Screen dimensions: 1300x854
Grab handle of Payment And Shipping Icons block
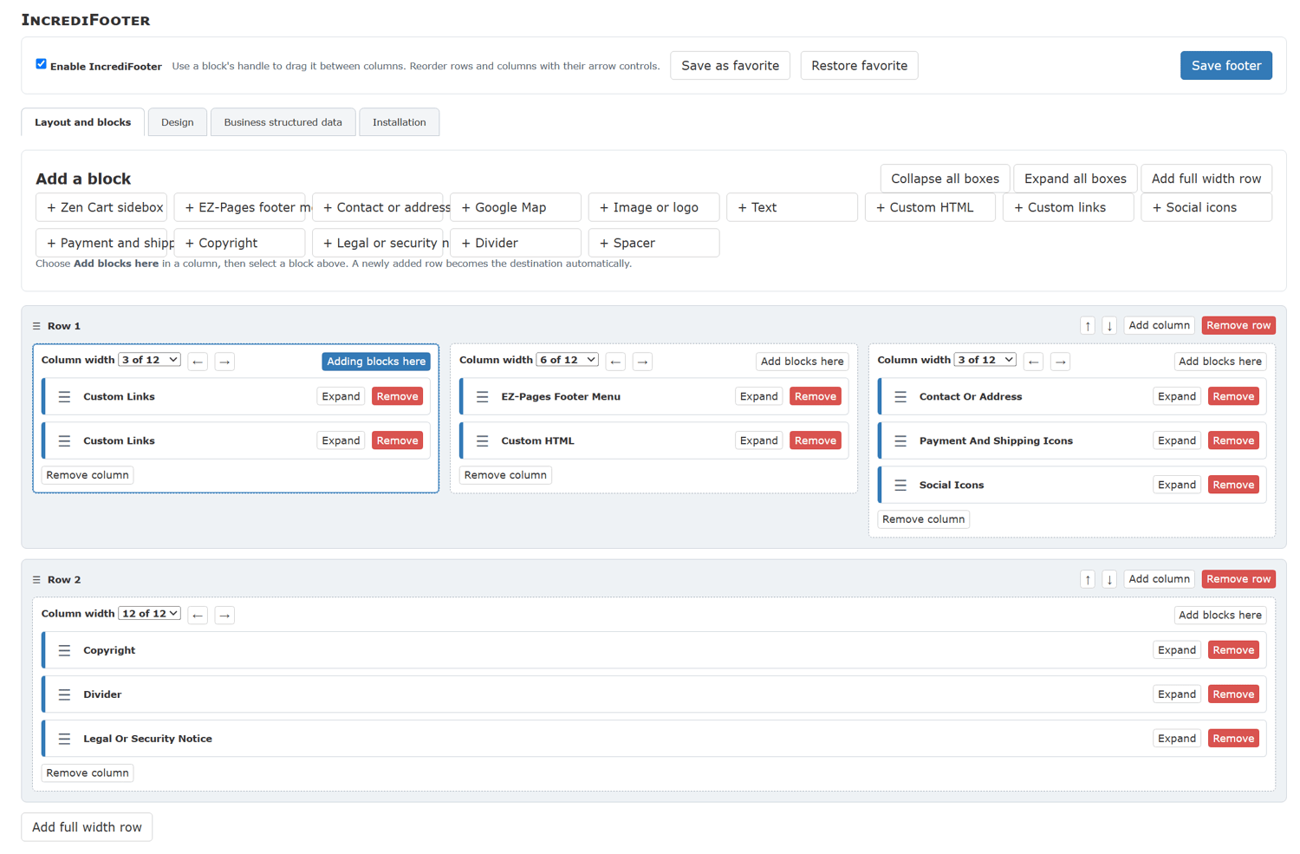pos(900,440)
